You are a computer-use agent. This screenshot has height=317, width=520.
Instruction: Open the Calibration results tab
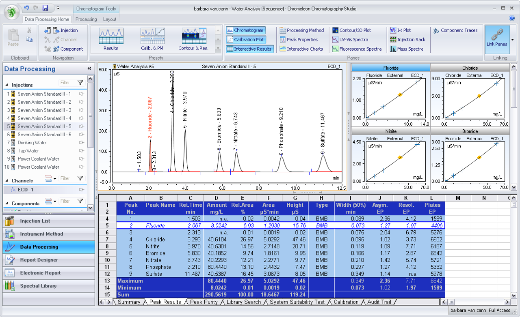[x=346, y=302]
